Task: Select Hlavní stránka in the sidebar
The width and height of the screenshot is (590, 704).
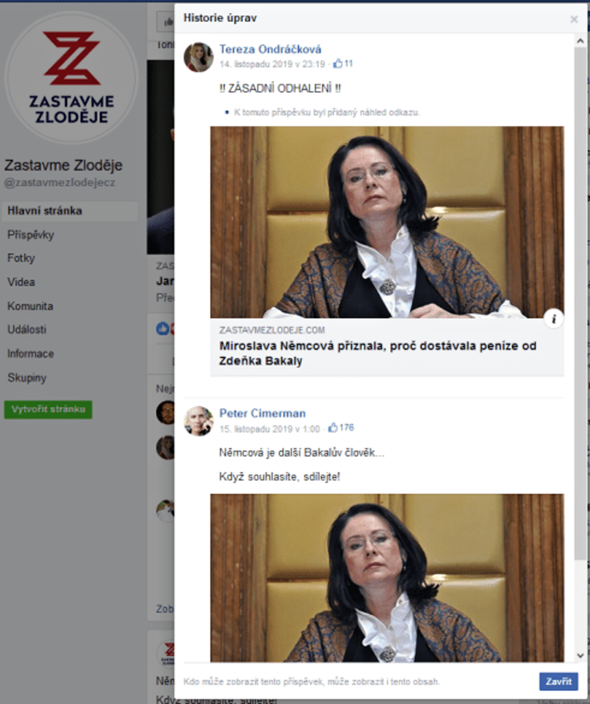Action: [x=70, y=211]
